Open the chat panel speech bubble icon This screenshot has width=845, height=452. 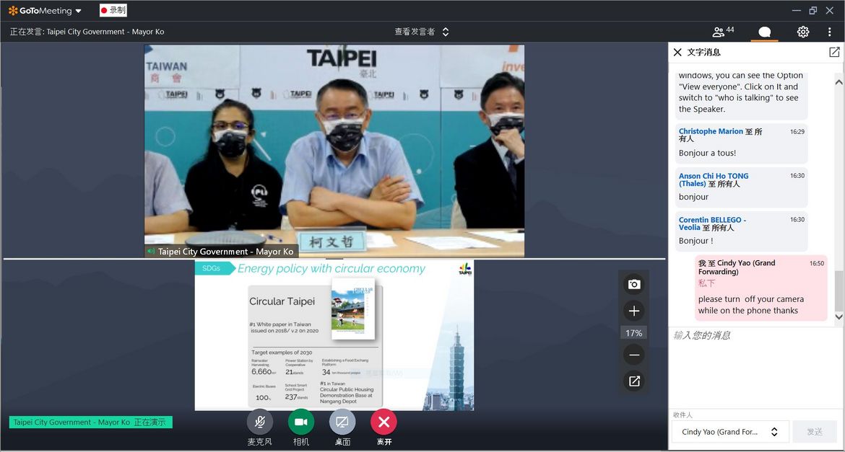pos(764,32)
